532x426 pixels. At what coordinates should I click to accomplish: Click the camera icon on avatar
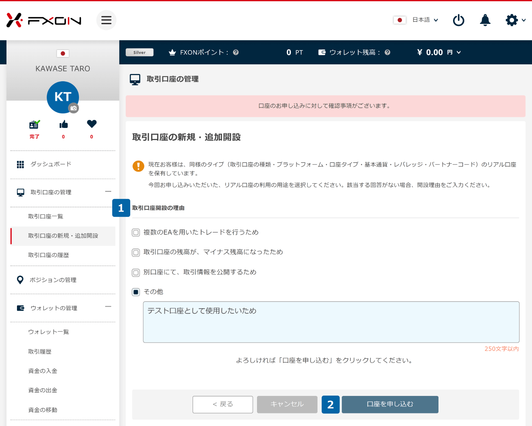pos(73,108)
